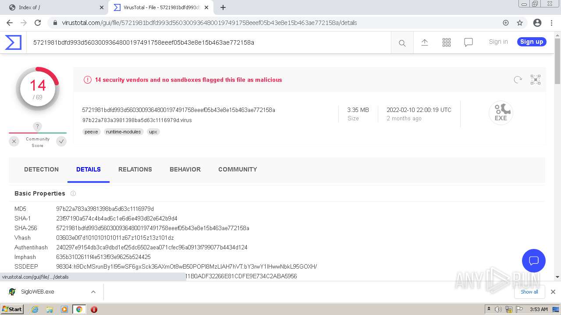
Task: Vote malicious with the X icon
Action: tap(14, 141)
